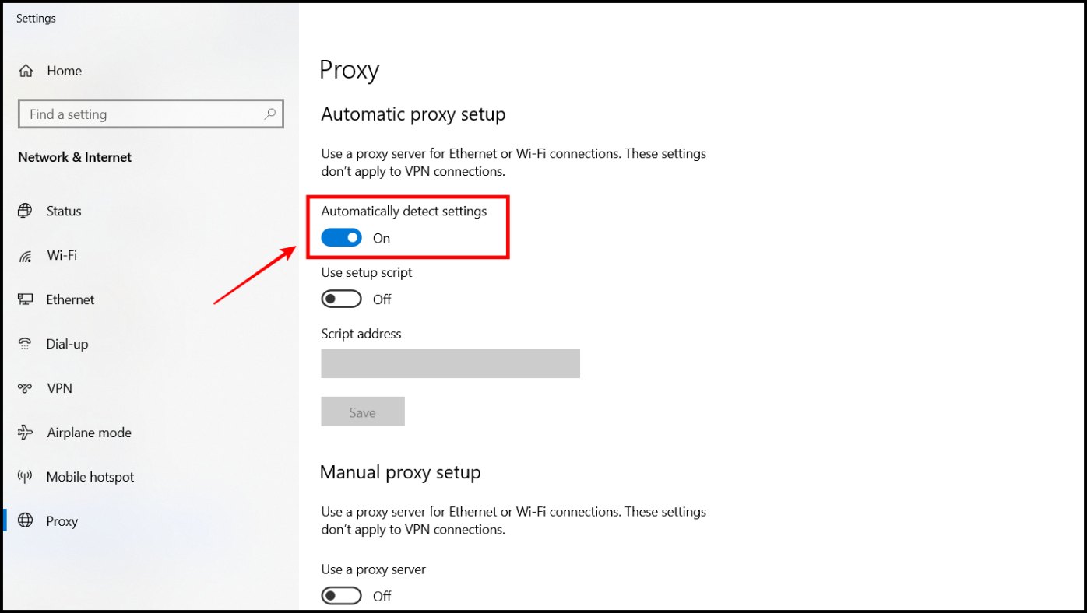Focus the Find a setting search box
The image size is (1087, 613).
tap(151, 114)
